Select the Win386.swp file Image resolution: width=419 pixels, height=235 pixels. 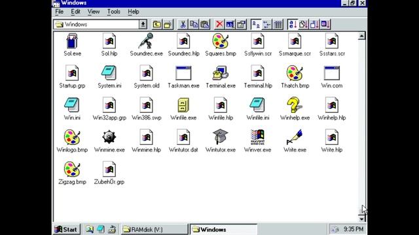click(x=147, y=108)
